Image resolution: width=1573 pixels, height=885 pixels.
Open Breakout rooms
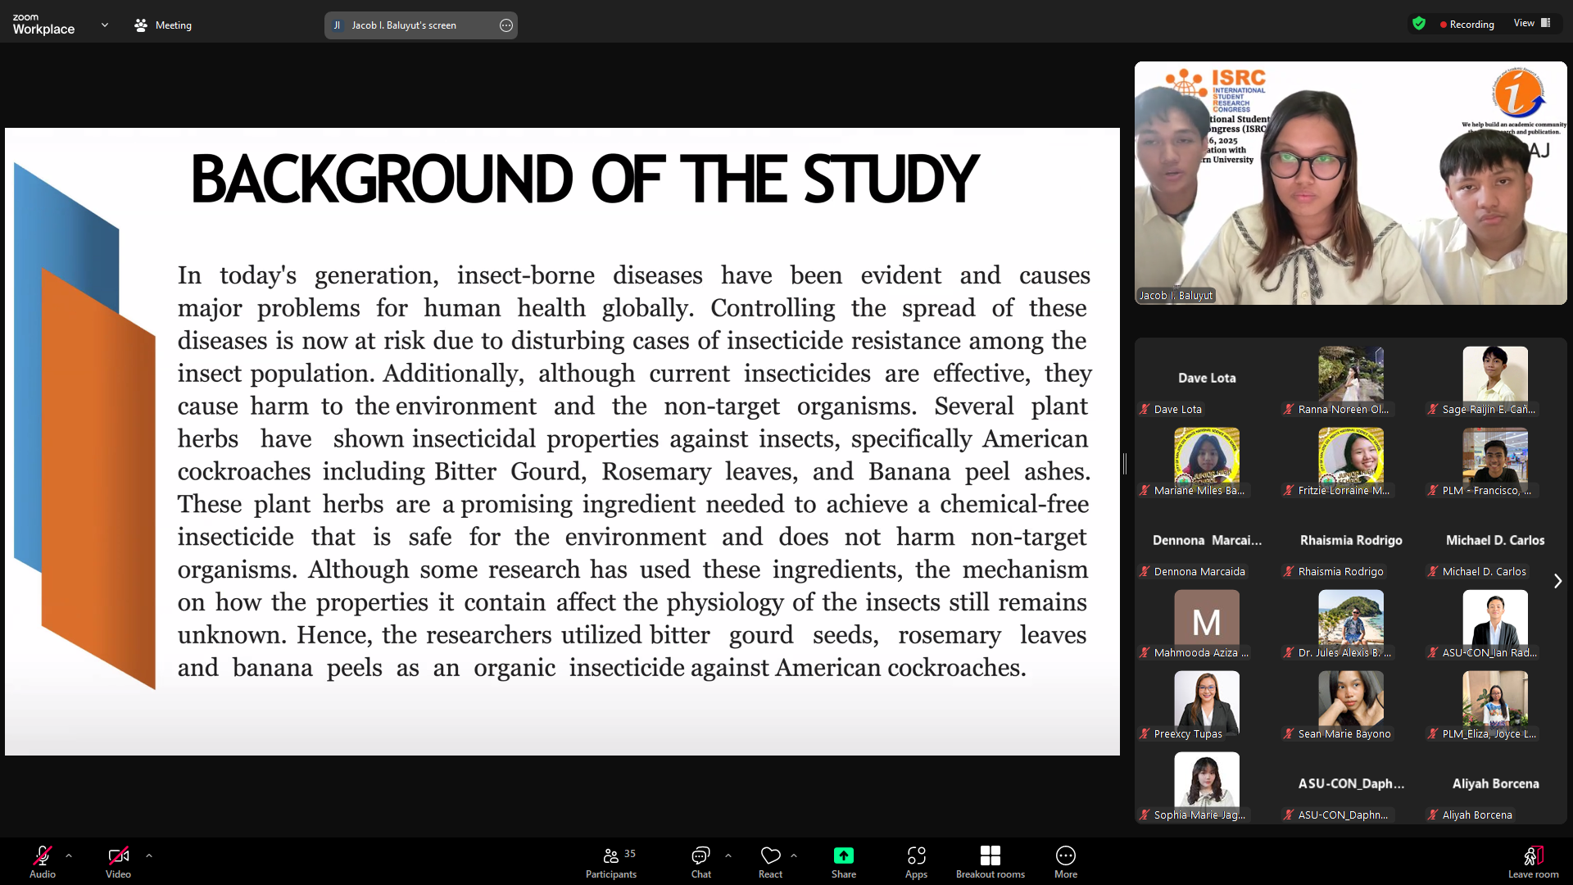coord(990,862)
